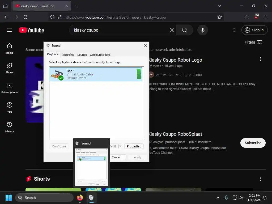Image resolution: width=272 pixels, height=204 pixels.
Task: Switch to Sounds tab
Action: [82, 55]
